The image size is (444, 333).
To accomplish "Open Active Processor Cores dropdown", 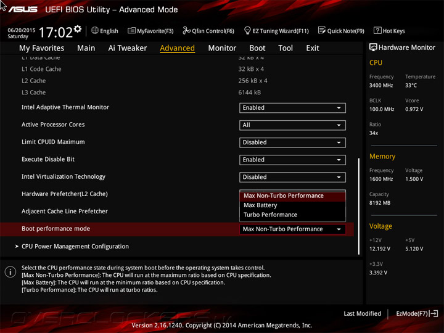I will point(292,125).
